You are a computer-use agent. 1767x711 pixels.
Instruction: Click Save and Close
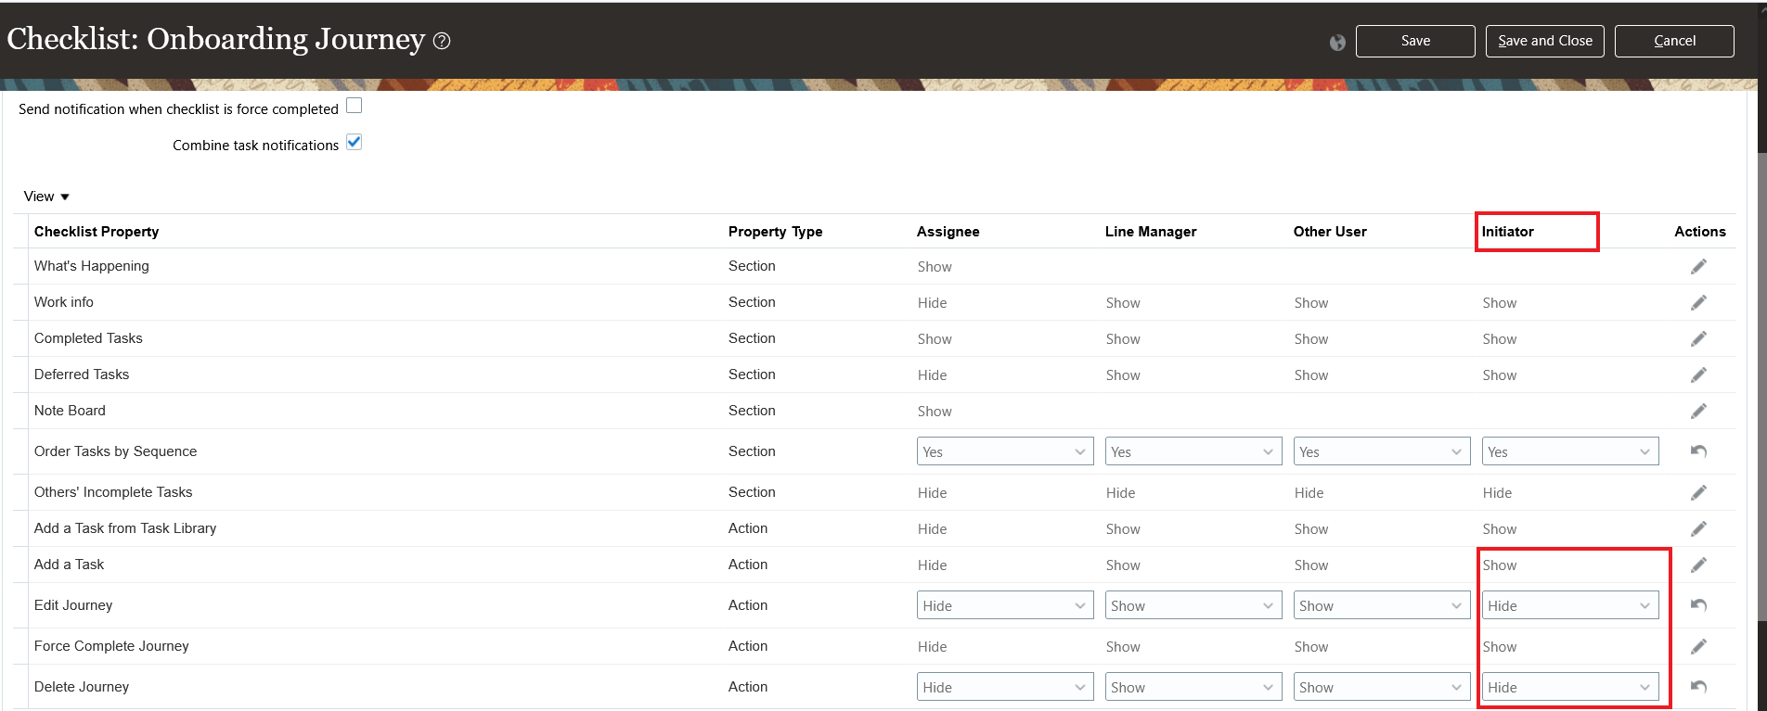[x=1545, y=41]
